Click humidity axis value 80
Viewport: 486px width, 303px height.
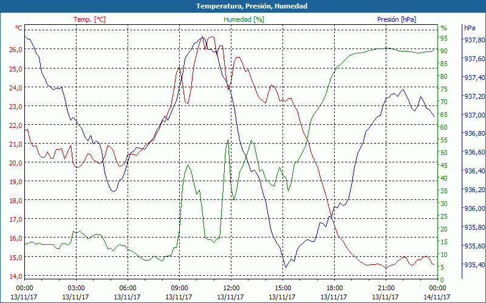coord(444,76)
